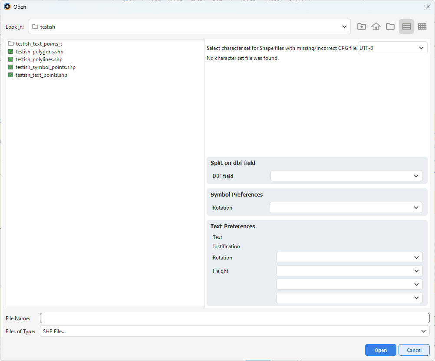Select the testish_polygons.shp file
Image resolution: width=435 pixels, height=361 pixels.
pos(39,52)
